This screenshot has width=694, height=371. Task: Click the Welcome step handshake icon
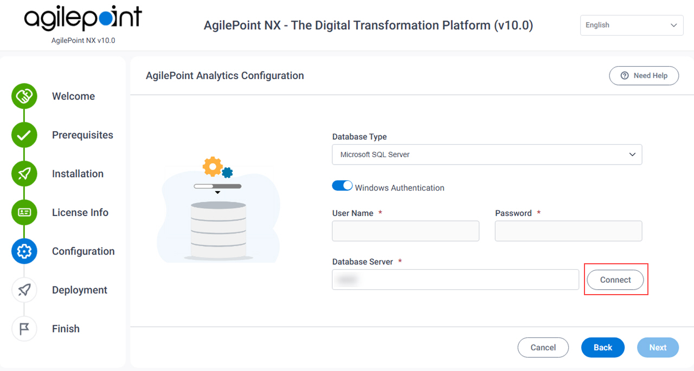point(24,96)
